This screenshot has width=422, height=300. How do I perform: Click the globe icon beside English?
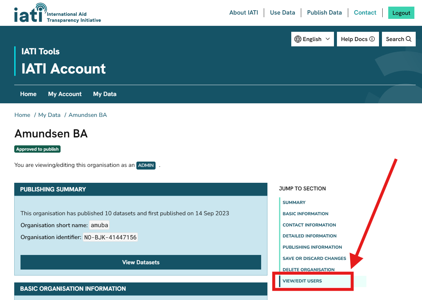click(x=298, y=39)
